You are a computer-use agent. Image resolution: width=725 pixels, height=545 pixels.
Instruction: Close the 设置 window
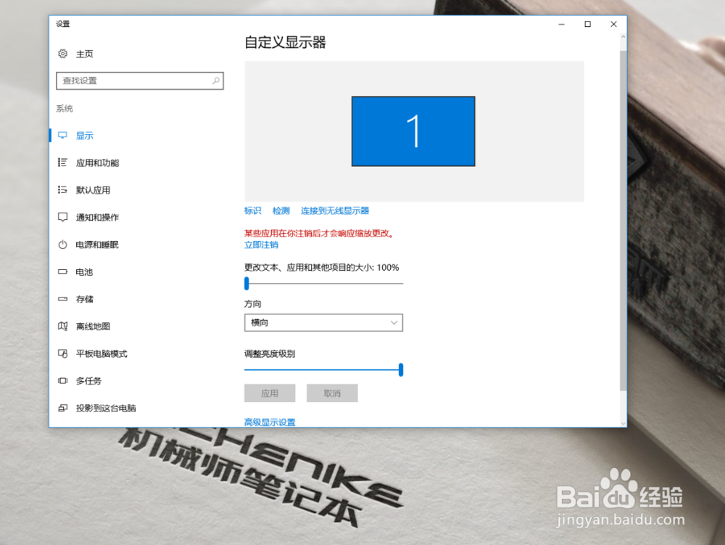(x=613, y=24)
